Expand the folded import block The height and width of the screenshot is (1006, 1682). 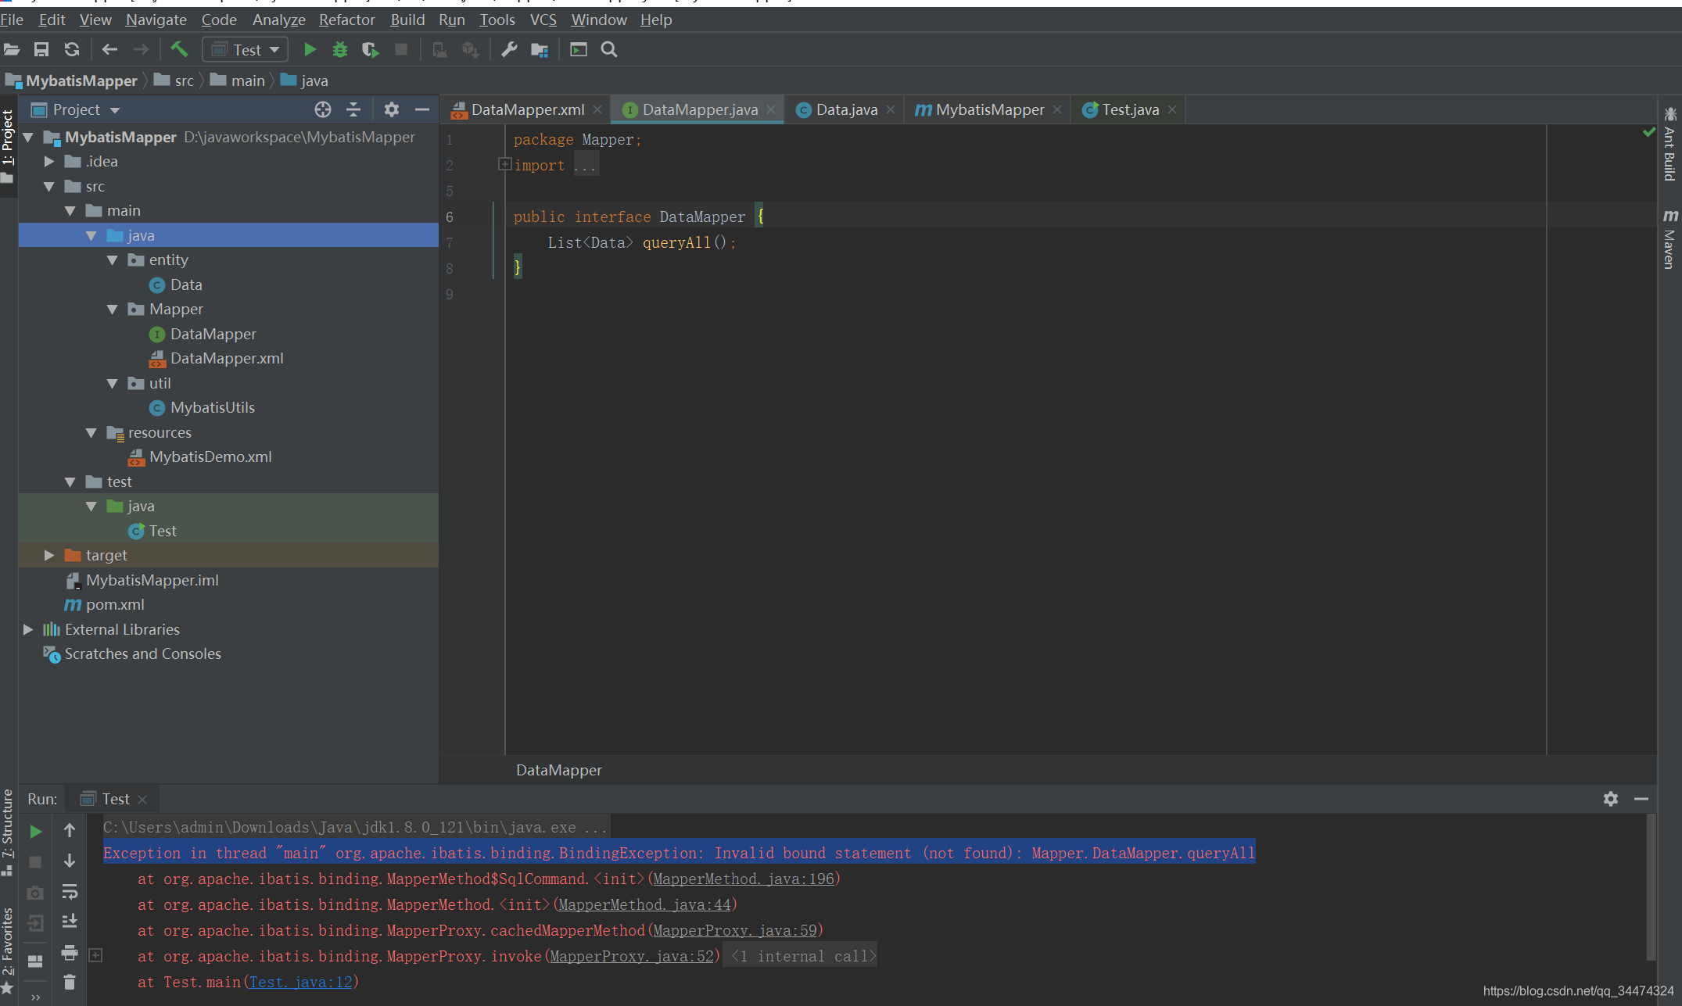(504, 164)
